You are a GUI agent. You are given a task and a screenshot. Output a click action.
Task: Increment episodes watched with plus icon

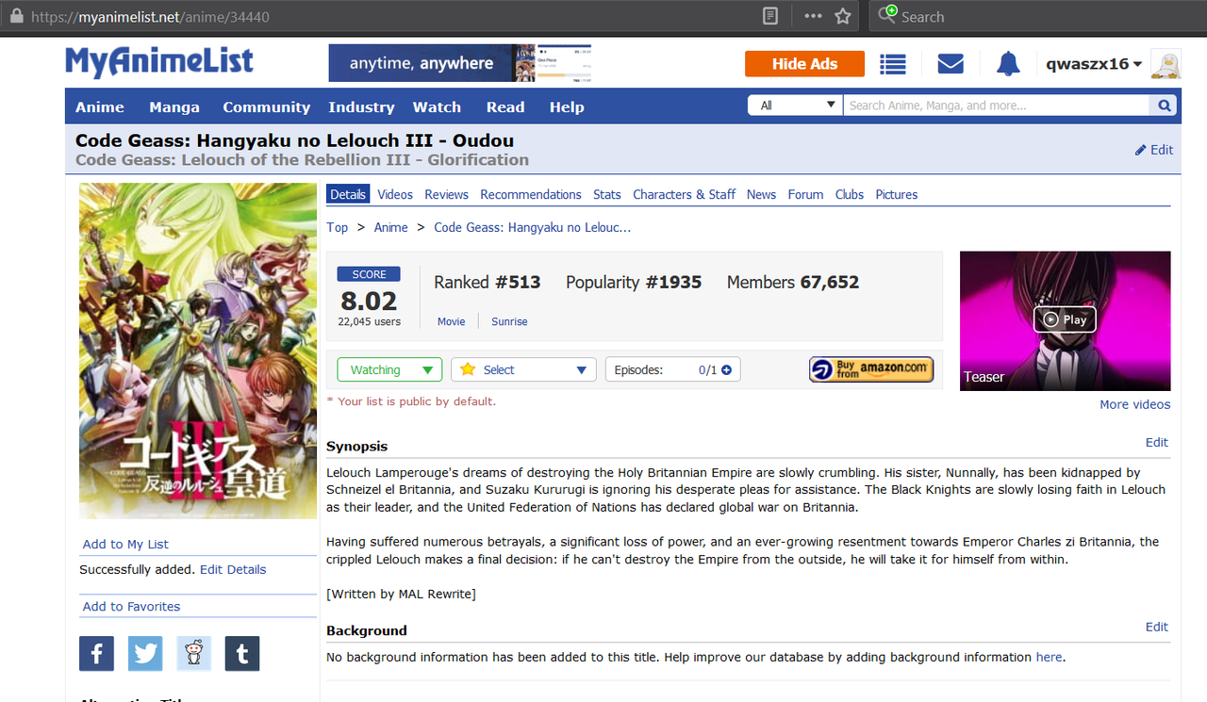726,370
